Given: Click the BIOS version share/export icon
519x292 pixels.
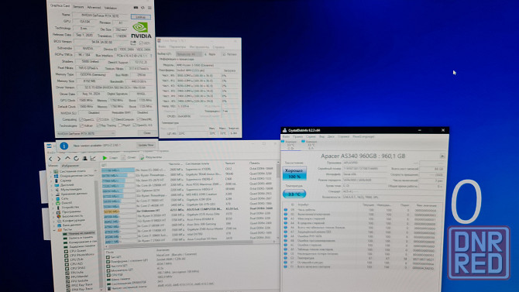Looking at the screenshot, I should click(x=133, y=43).
